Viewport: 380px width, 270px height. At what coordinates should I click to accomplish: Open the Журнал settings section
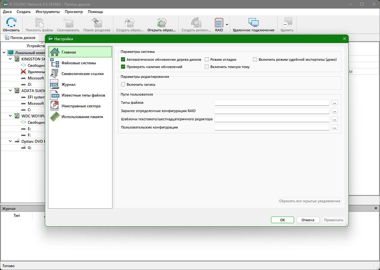(x=68, y=85)
